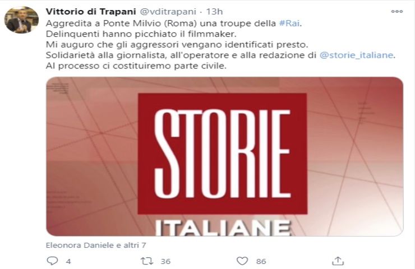Click the 36 retweets count
Screen dimensions: 415x269
click(x=165, y=261)
